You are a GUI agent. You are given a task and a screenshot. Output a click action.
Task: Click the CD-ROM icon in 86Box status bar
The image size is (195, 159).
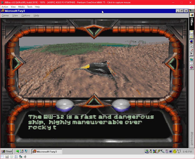click(12, 157)
